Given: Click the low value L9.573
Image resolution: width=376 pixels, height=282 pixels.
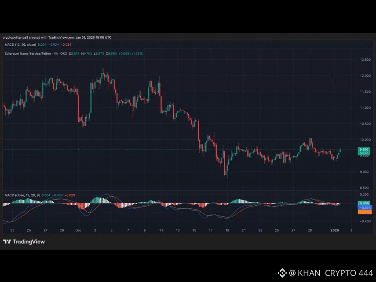Looking at the screenshot, I should (99, 54).
